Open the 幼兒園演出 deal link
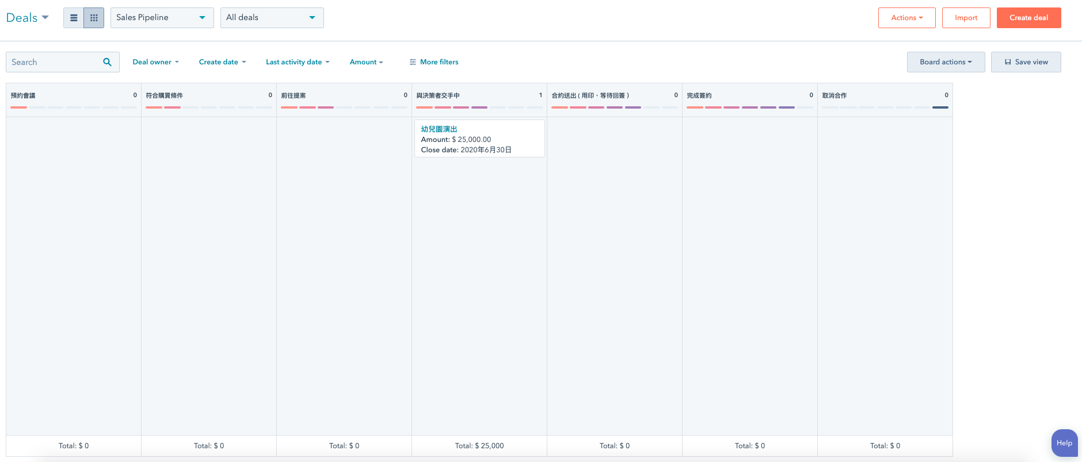 point(439,129)
